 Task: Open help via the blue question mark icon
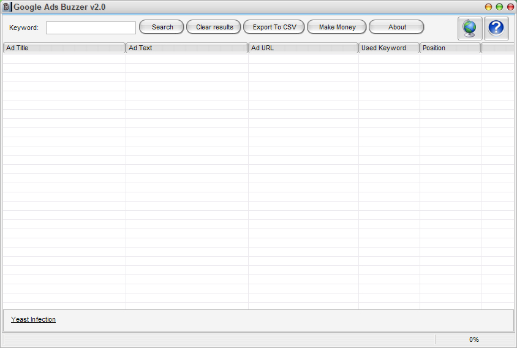496,28
